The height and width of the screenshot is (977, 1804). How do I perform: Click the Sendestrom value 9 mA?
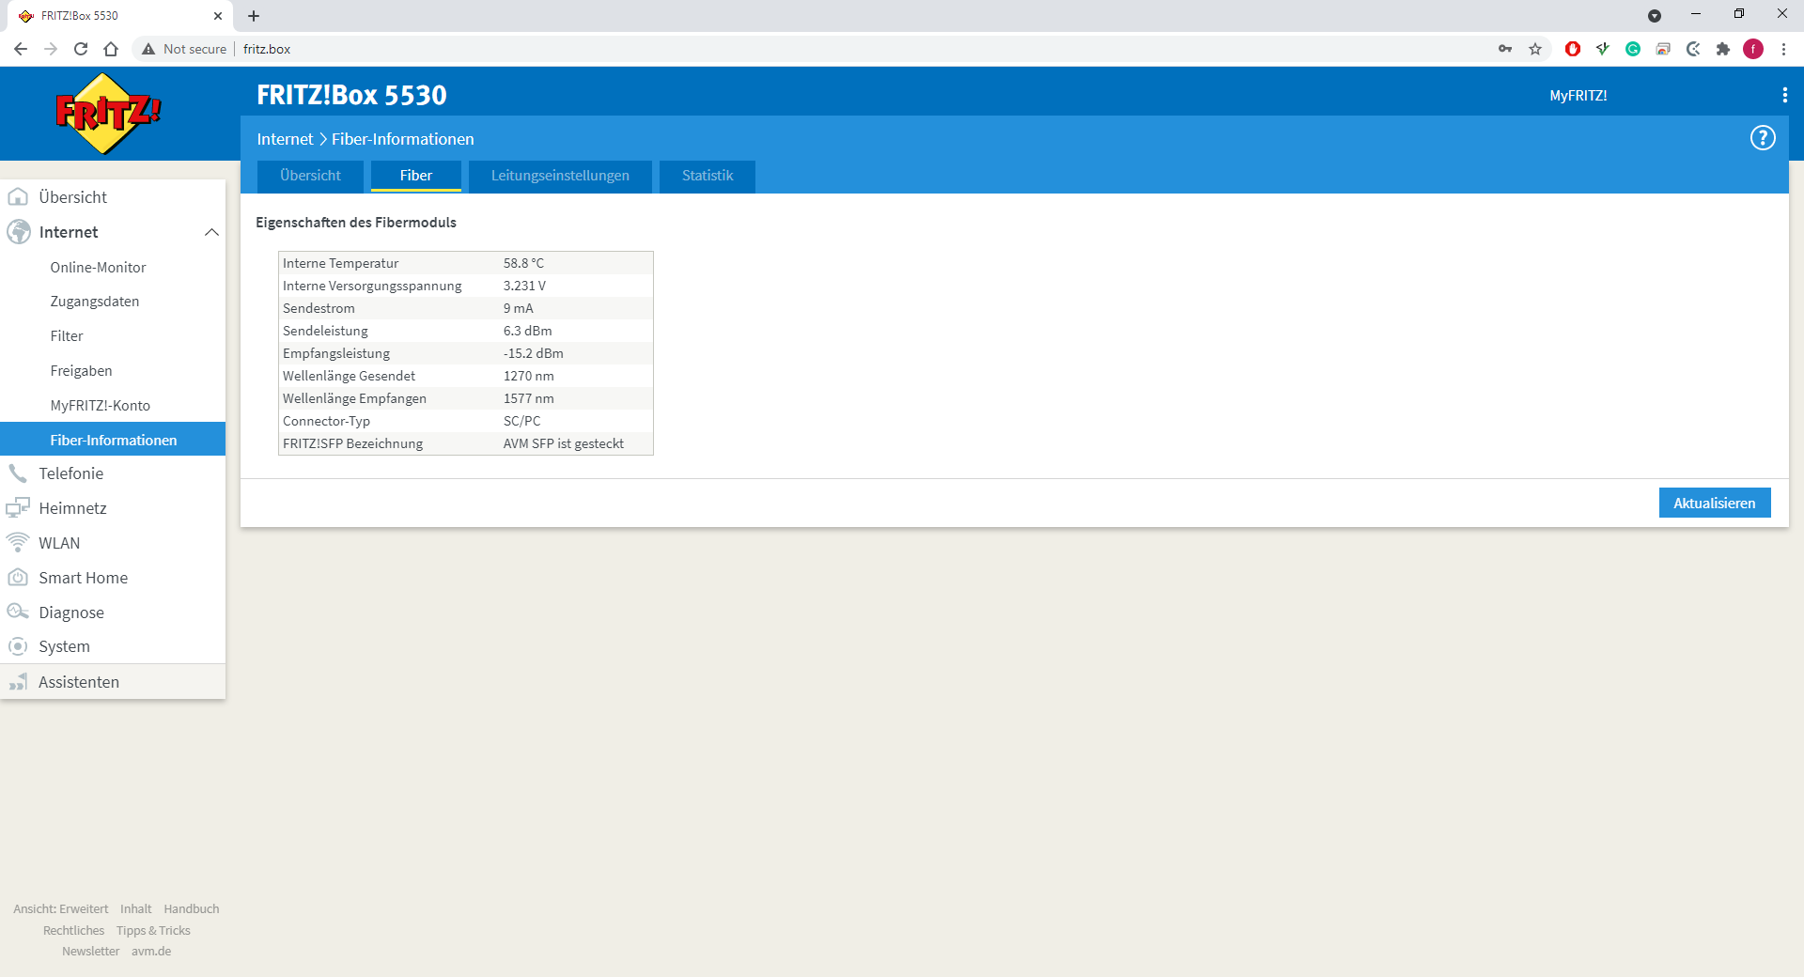click(518, 308)
